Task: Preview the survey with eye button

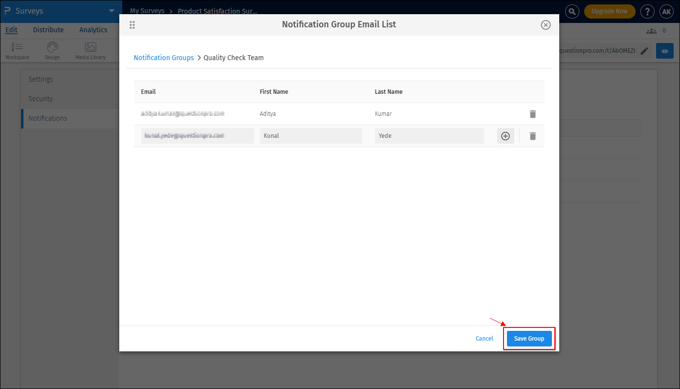Action: point(665,51)
